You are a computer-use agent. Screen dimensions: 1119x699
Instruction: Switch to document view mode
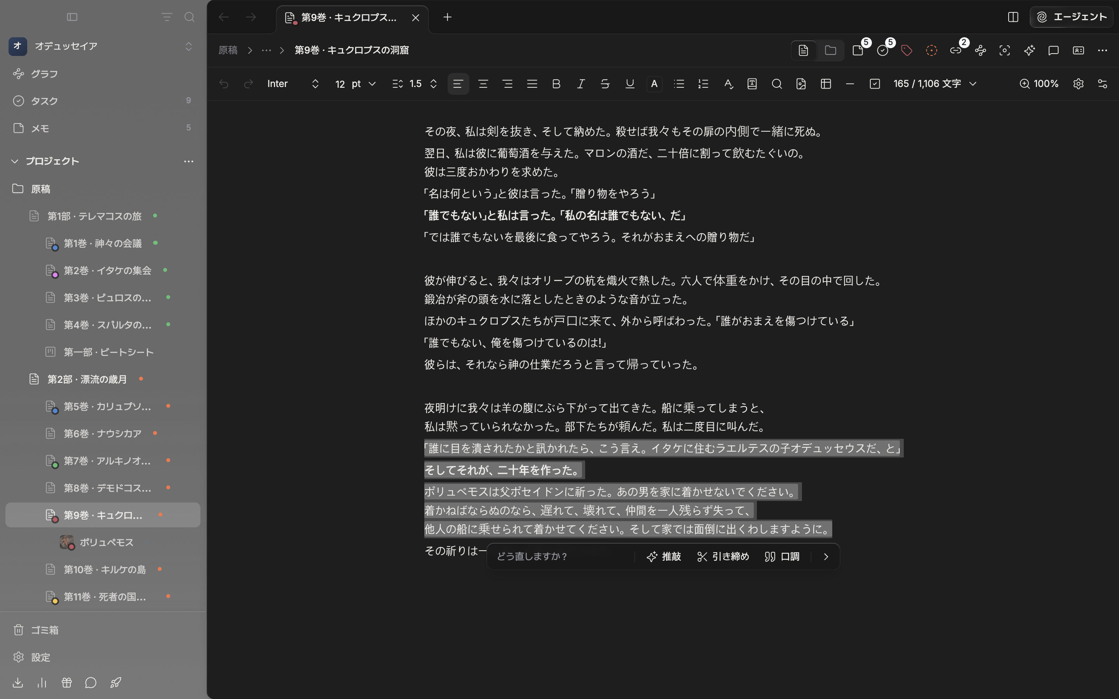(803, 50)
